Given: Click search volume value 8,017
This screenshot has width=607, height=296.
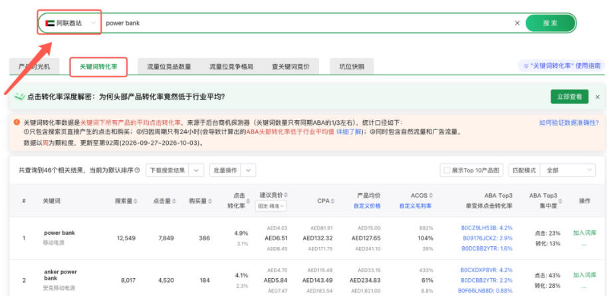Looking at the screenshot, I should tap(128, 280).
